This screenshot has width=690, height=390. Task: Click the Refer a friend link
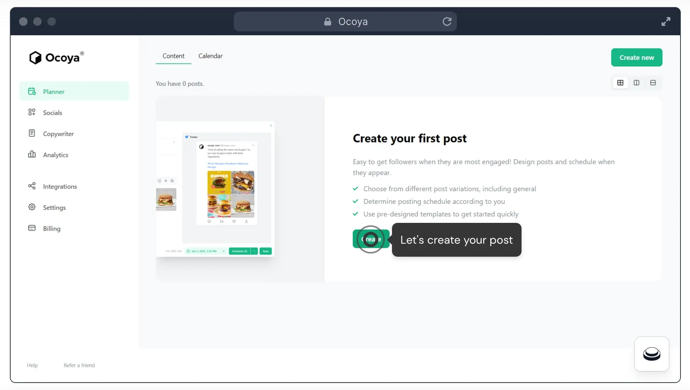pyautogui.click(x=79, y=365)
